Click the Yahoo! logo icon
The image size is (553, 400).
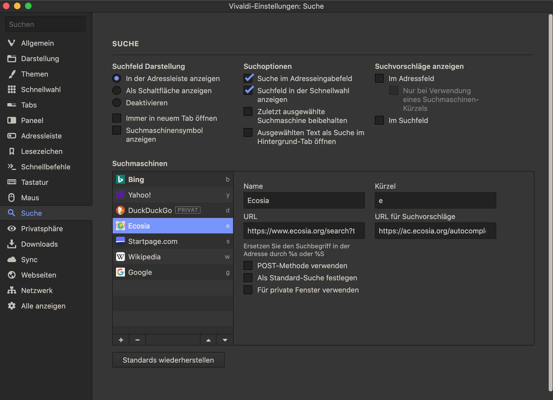[x=120, y=195]
